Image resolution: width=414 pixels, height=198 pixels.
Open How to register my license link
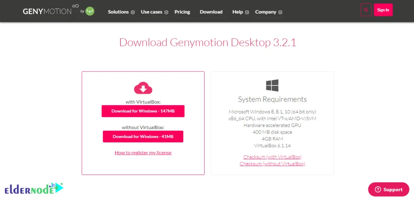point(143,152)
